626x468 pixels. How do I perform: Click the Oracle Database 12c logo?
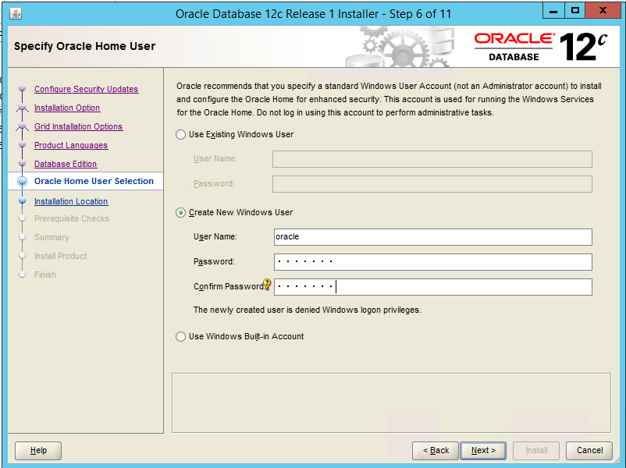(x=540, y=47)
